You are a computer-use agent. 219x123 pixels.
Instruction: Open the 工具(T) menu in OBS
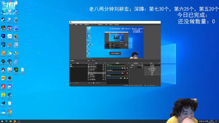click(x=106, y=25)
